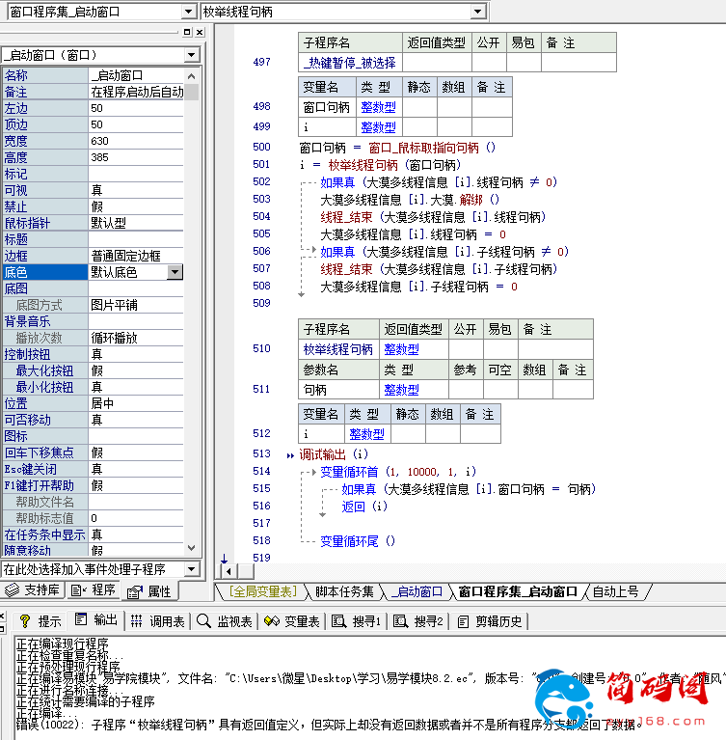Open the 窗口程序集_启动窗口 combo box arrow

(x=188, y=12)
